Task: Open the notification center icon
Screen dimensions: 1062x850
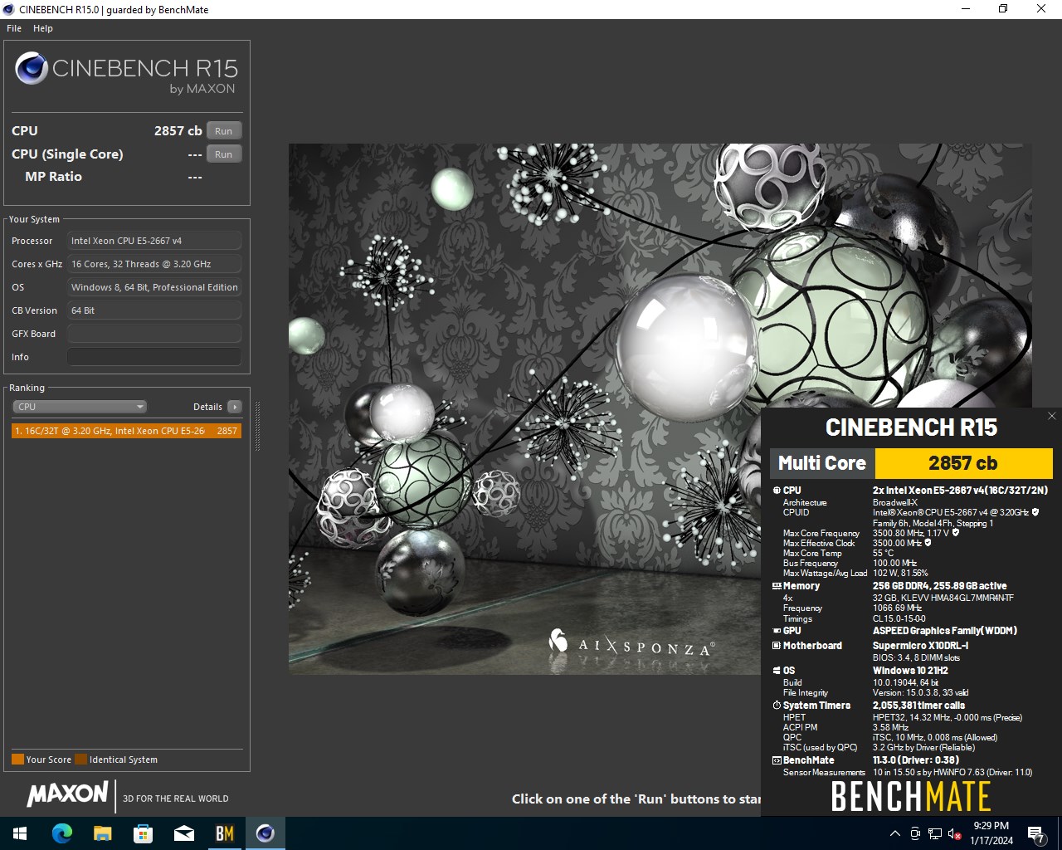Action: tap(1035, 833)
